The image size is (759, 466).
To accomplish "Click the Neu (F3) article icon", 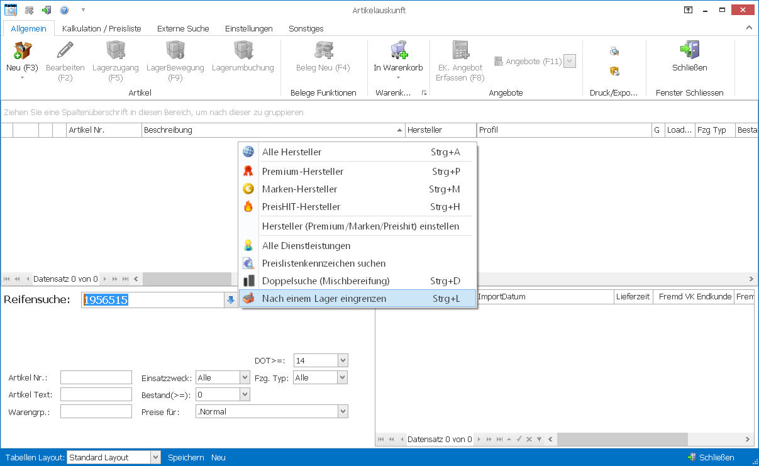I will point(22,50).
